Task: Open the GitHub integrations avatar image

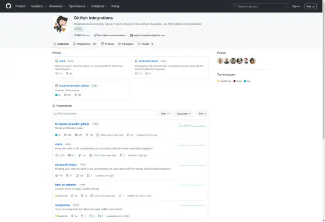Action: (61, 24)
